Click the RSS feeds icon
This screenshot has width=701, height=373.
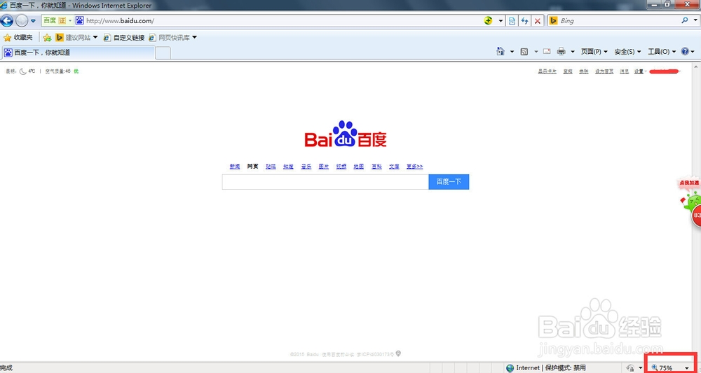pos(524,52)
